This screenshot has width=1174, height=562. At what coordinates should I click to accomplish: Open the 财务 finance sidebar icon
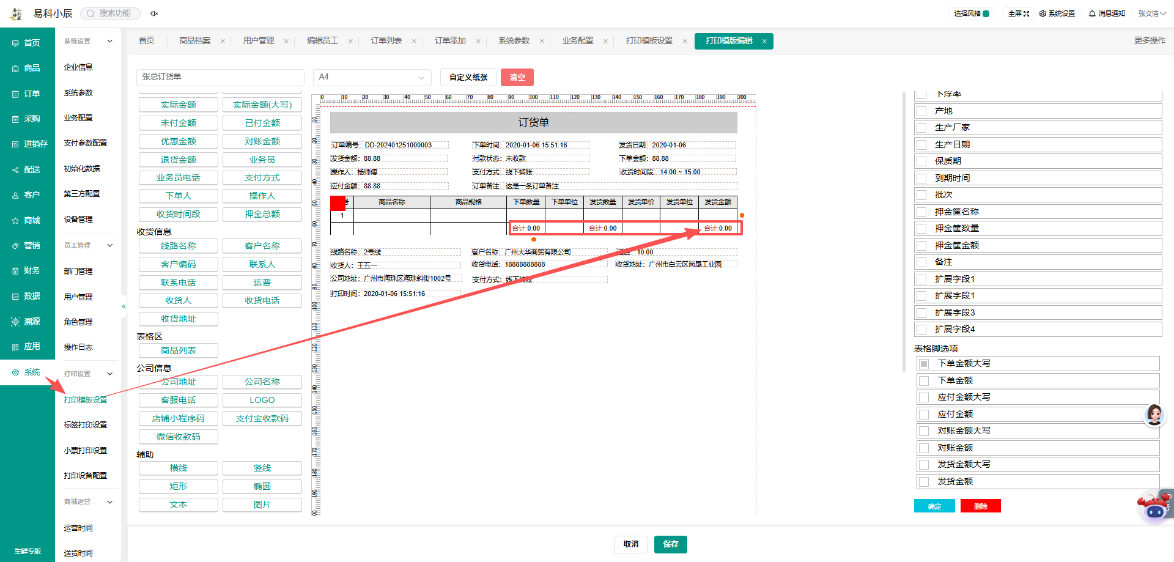(x=15, y=271)
